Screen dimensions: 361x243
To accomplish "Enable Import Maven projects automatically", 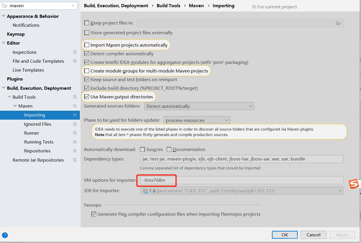I will click(x=87, y=45).
